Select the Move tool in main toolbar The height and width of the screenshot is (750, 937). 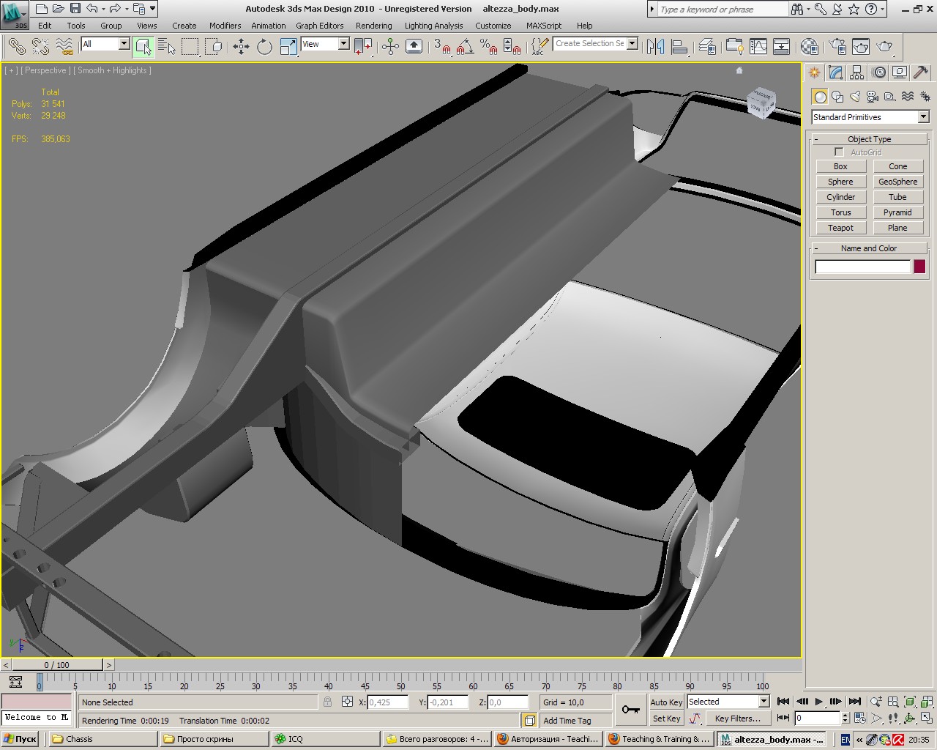pyautogui.click(x=241, y=47)
